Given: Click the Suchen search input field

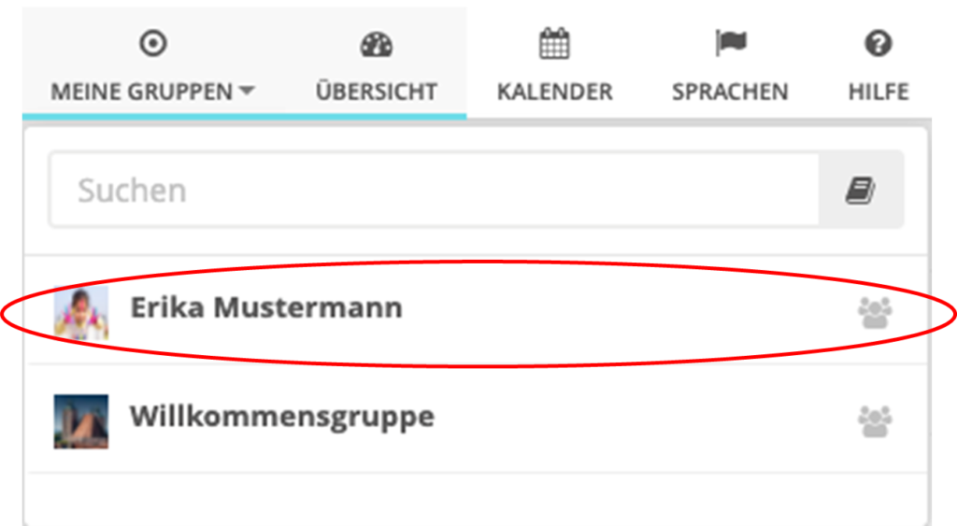Looking at the screenshot, I should (434, 190).
